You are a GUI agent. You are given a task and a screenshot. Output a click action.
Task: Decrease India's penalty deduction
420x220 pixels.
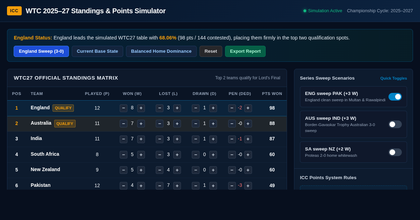pyautogui.click(x=232, y=139)
